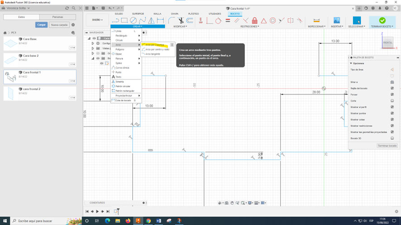Apply the Concentric constraint icon
This screenshot has width=401, height=225.
point(272,20)
